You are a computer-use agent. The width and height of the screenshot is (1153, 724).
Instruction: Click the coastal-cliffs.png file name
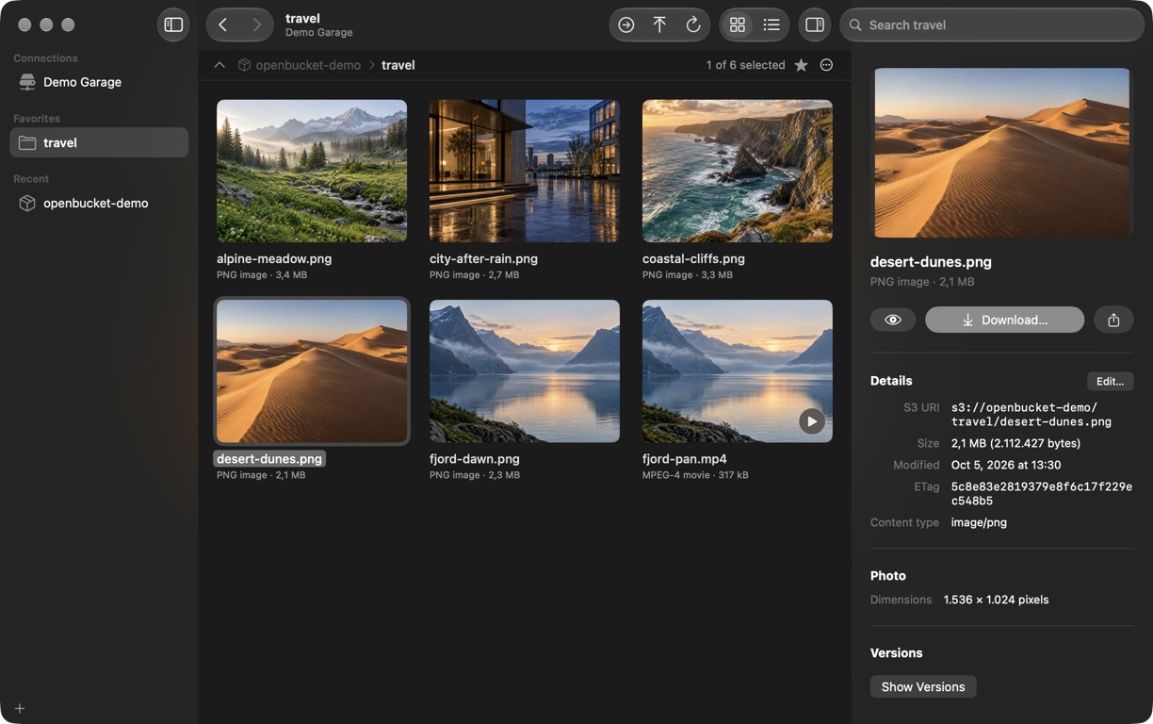pos(693,258)
